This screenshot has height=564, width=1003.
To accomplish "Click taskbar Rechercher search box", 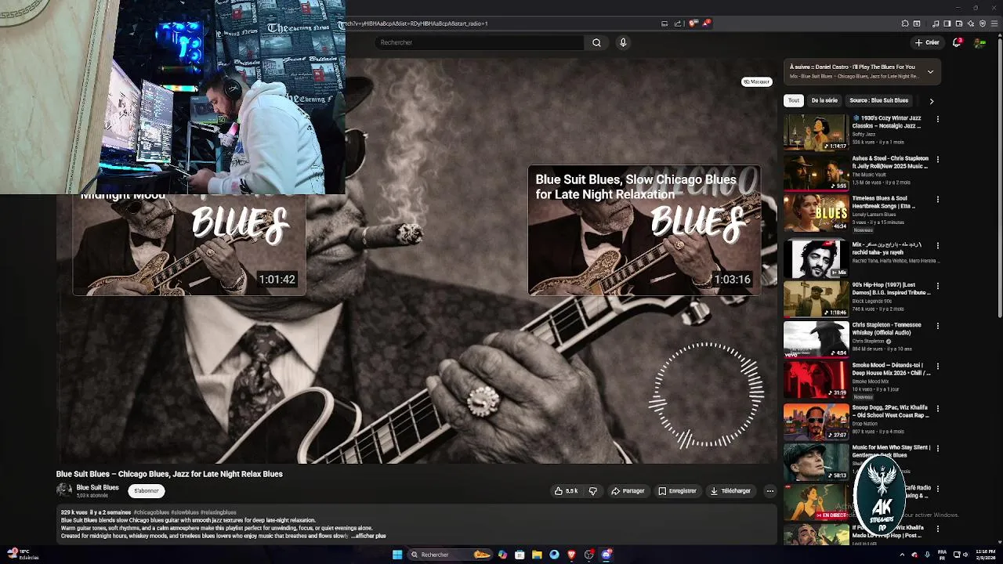I will (451, 555).
